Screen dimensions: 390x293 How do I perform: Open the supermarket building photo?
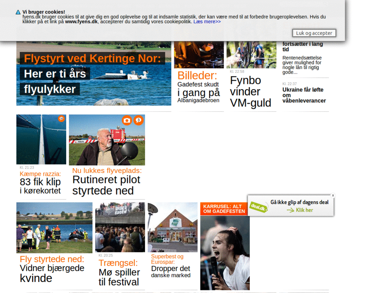tap(173, 227)
